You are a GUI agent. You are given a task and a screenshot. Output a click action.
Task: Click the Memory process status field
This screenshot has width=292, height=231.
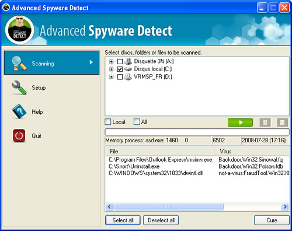tap(158, 141)
